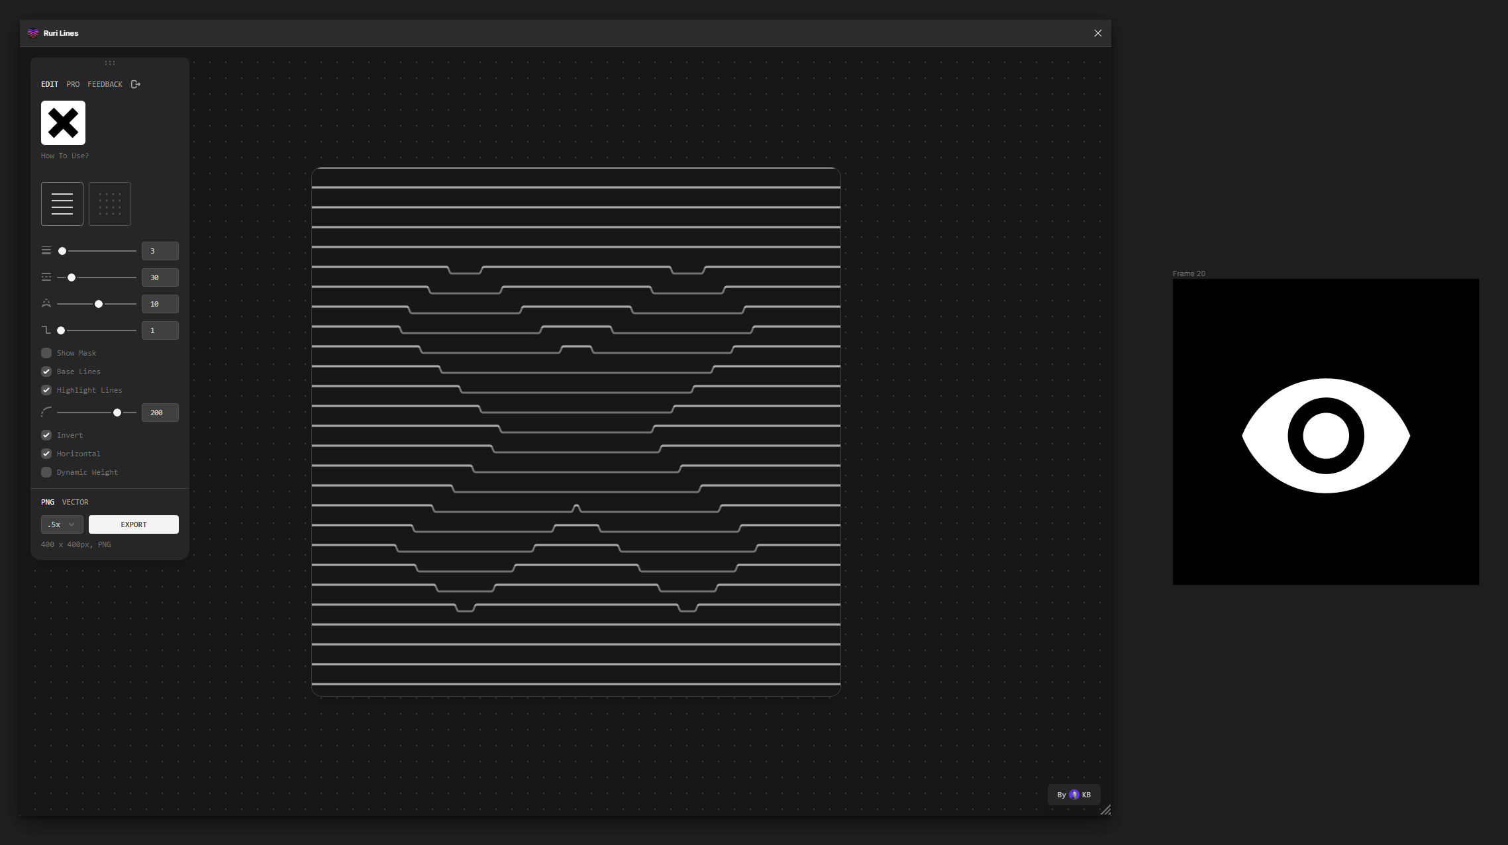The height and width of the screenshot is (845, 1508).
Task: Switch to the PRO tab
Action: click(73, 84)
